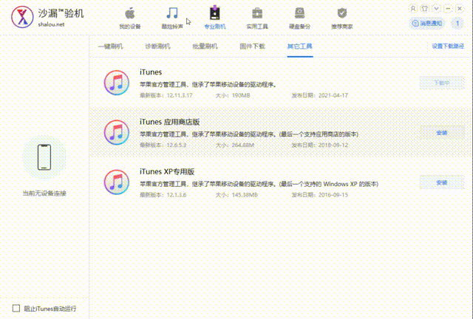Install iTunes XP专用版
Screen dimensions: 473x319
pos(442,182)
